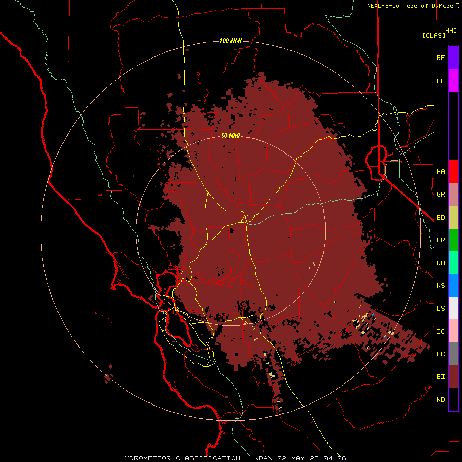The height and width of the screenshot is (462, 462).
Task: Click the 22 MAY 25 date text
Action: coord(298,458)
